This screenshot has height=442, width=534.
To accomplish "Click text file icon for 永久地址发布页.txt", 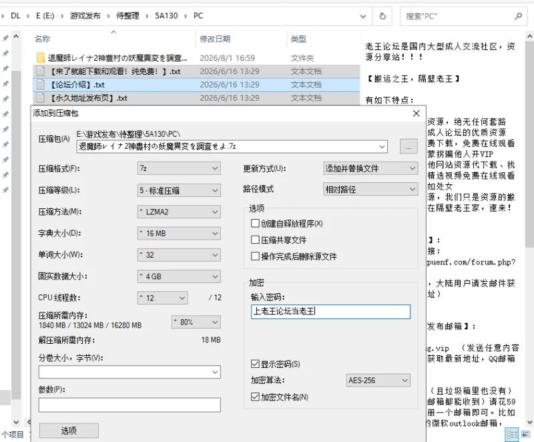I will (41, 98).
